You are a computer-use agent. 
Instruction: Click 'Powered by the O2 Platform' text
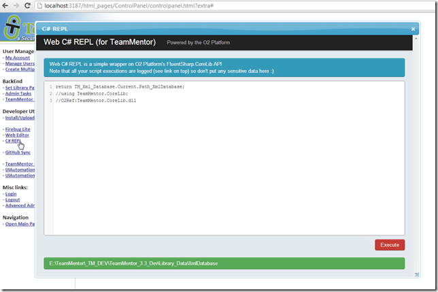tap(199, 42)
